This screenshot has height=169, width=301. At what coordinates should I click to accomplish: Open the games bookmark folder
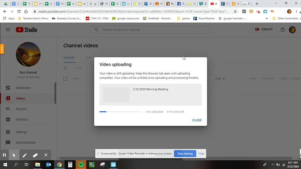tap(184, 18)
